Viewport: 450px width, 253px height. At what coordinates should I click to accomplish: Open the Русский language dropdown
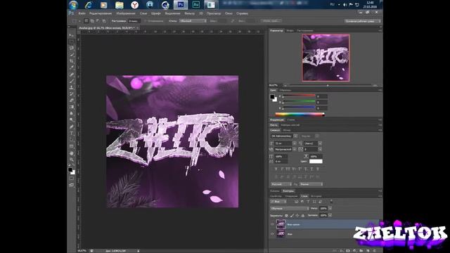click(x=281, y=184)
